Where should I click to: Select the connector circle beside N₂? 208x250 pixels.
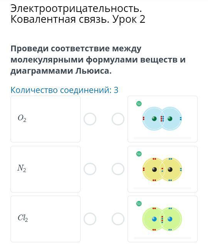click(x=90, y=169)
